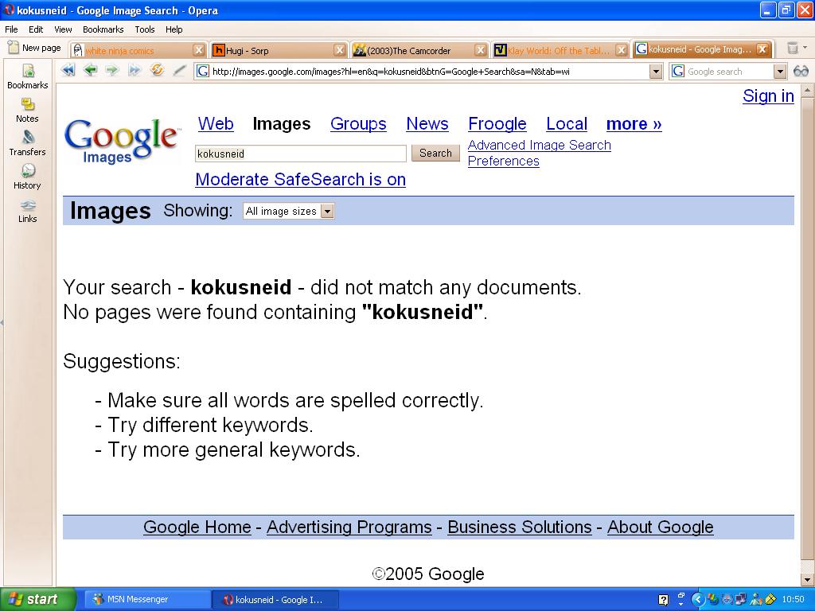Click the Groups link
This screenshot has height=611, width=815.
pos(358,123)
